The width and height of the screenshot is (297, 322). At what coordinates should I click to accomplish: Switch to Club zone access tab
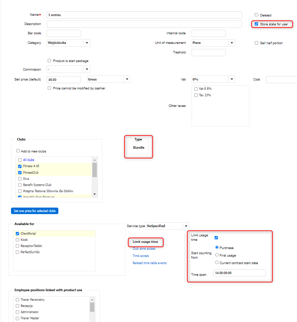coord(144,249)
